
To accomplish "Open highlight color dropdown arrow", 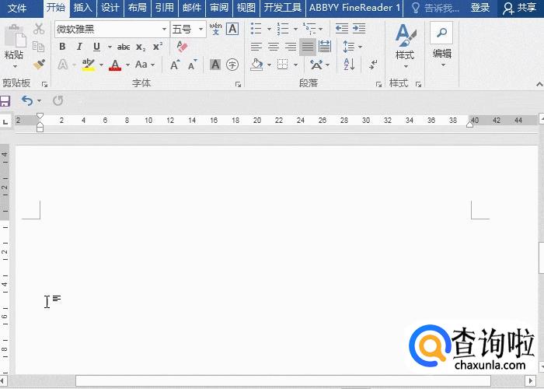I will click(x=101, y=65).
